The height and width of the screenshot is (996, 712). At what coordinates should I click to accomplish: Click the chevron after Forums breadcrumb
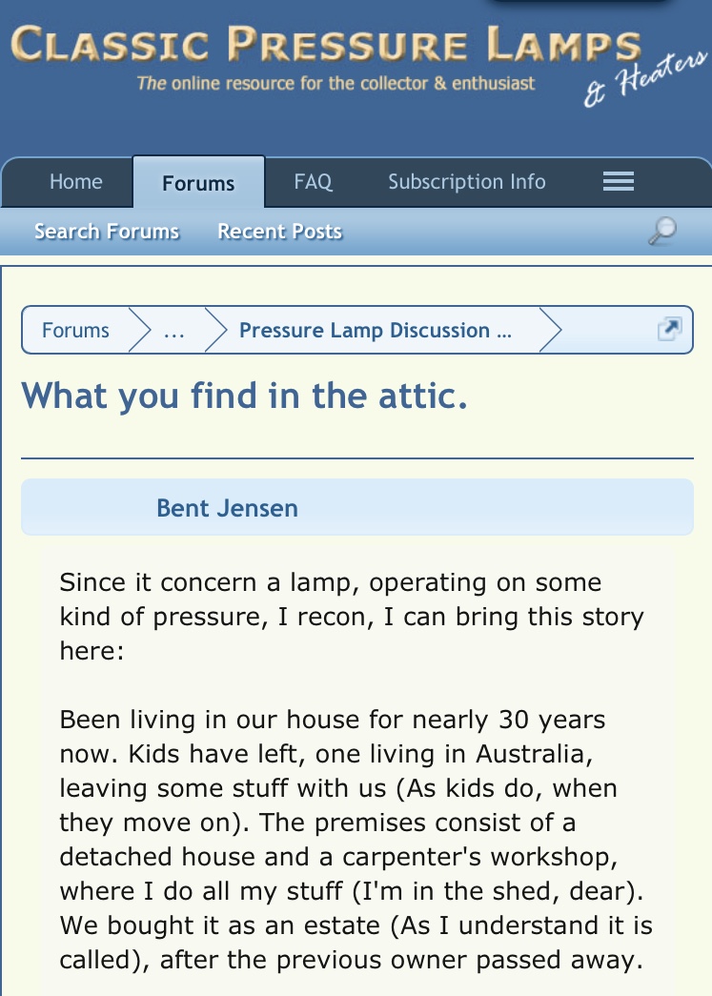coord(140,330)
